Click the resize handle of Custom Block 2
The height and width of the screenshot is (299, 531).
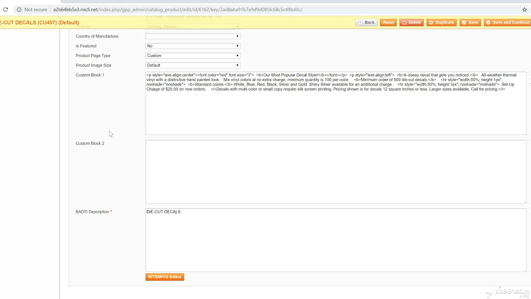[525, 201]
